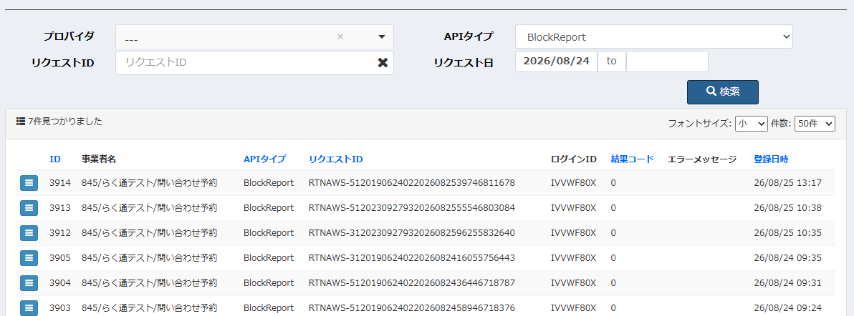Image resolution: width=854 pixels, height=316 pixels.
Task: Click ID cell 3903
Action: click(x=60, y=308)
